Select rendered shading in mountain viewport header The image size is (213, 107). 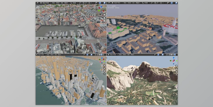[x=175, y=55]
